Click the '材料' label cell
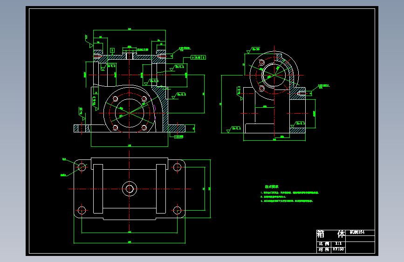Image resolution: width=404 pixels, height=262 pixels. coord(324,249)
